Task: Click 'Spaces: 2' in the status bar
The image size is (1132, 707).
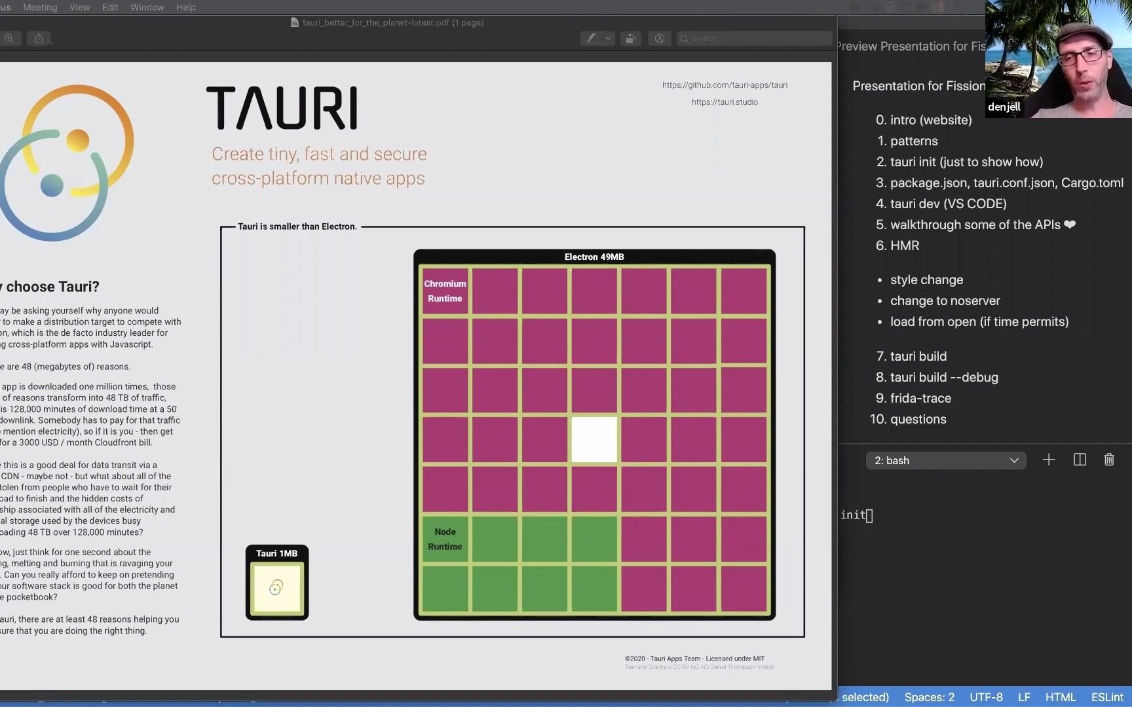Action: [x=929, y=697]
